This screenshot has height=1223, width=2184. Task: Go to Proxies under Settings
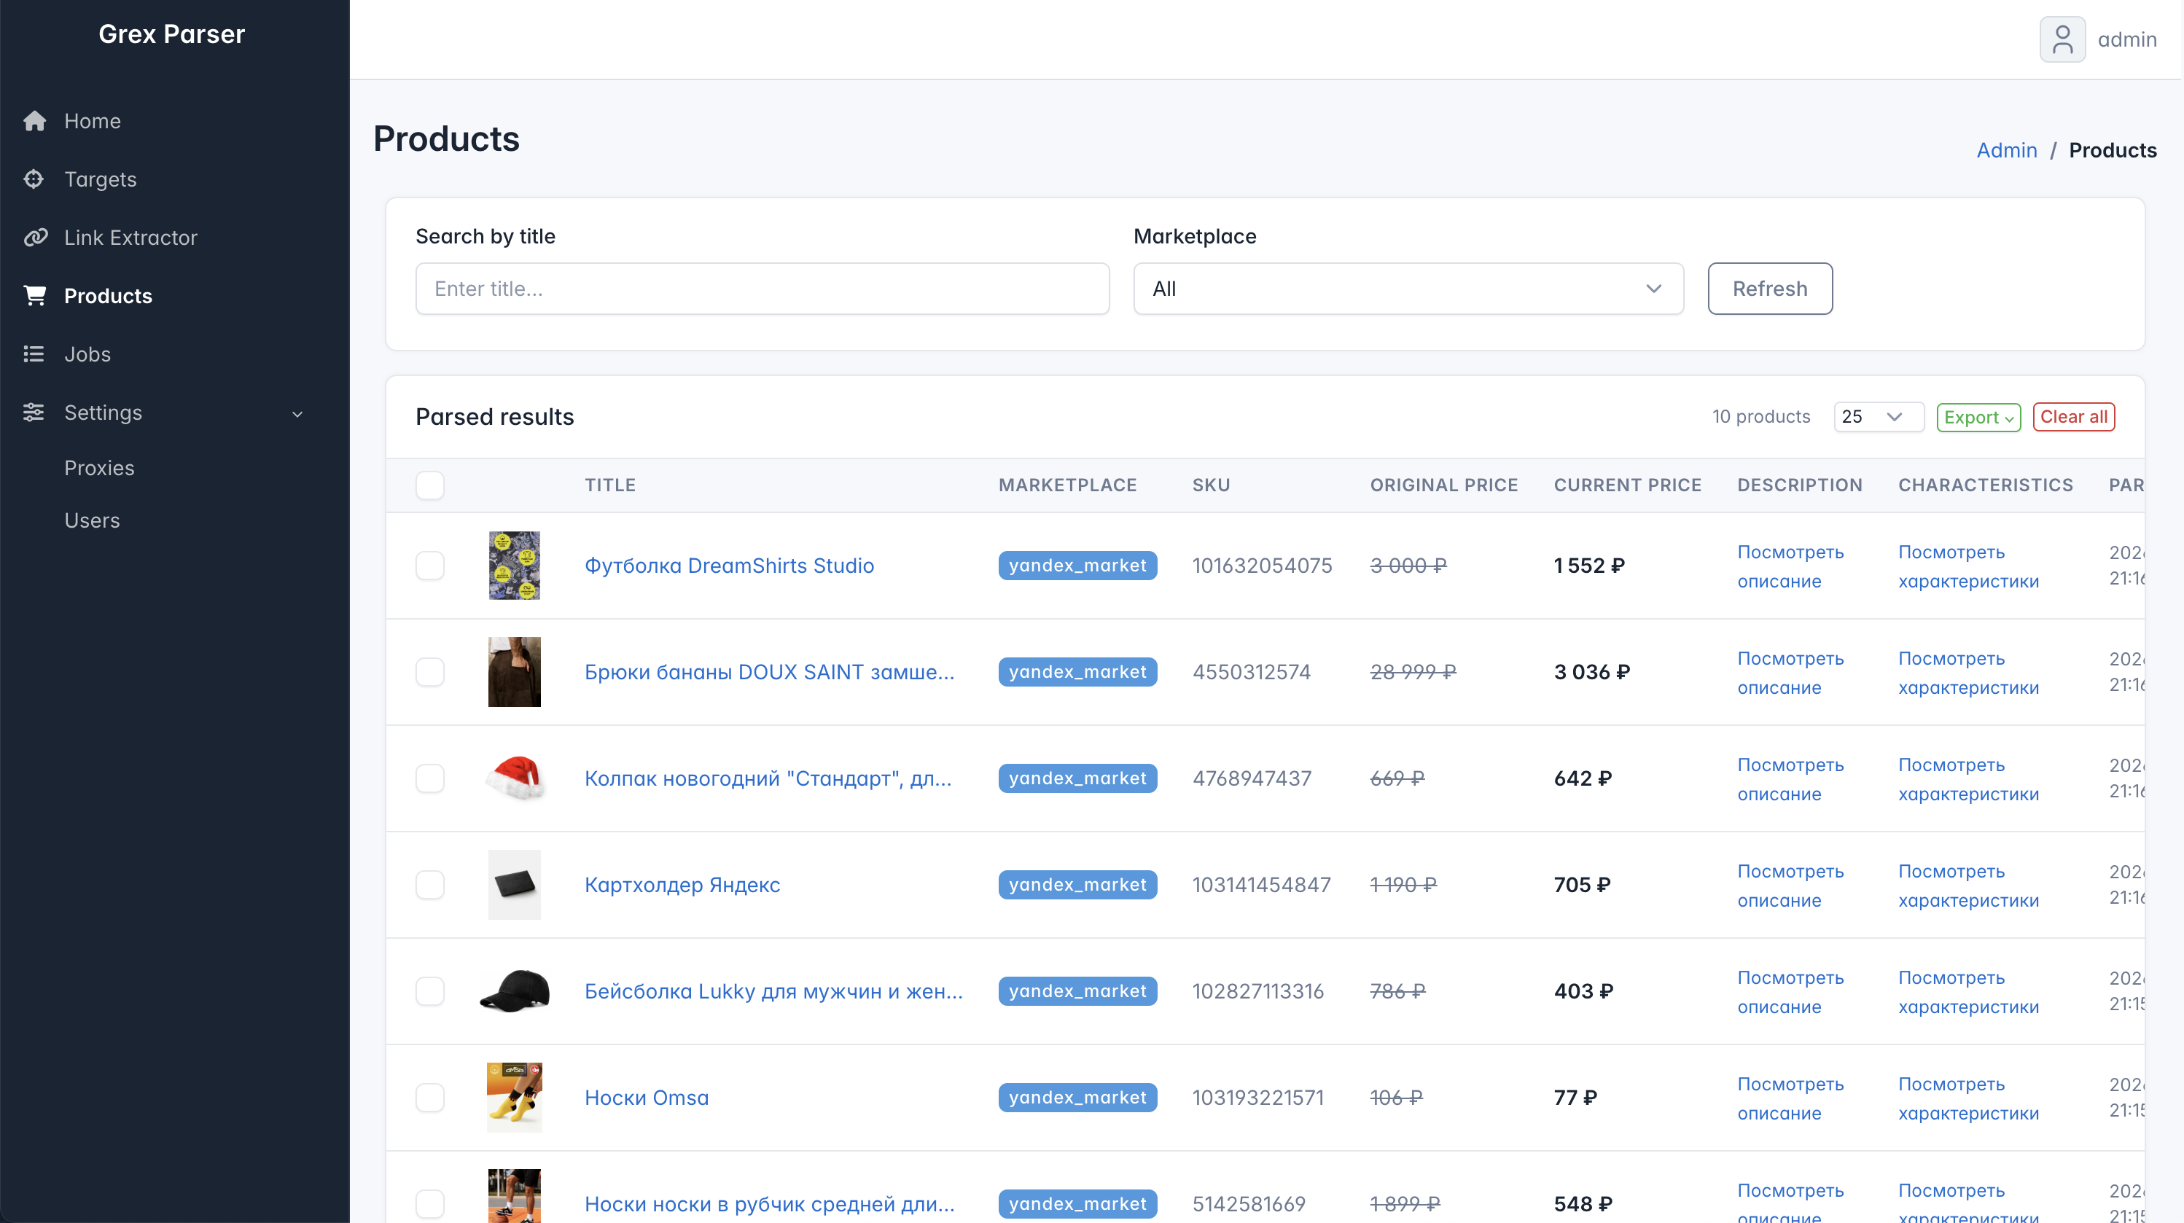[x=99, y=467]
